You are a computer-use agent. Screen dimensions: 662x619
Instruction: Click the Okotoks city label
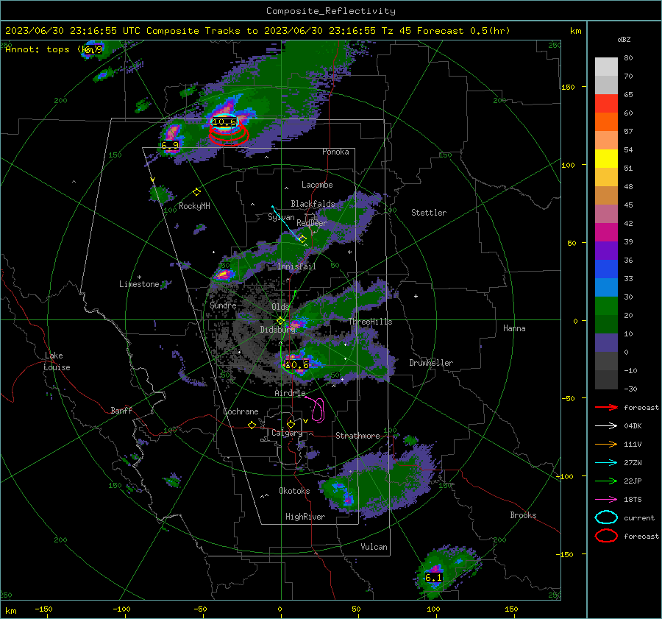[x=294, y=491]
